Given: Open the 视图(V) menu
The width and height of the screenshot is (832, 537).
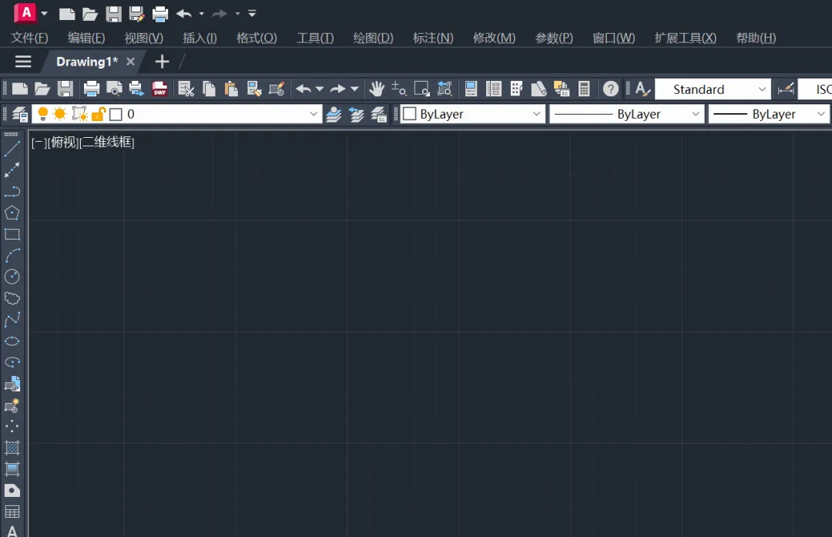Looking at the screenshot, I should (144, 38).
